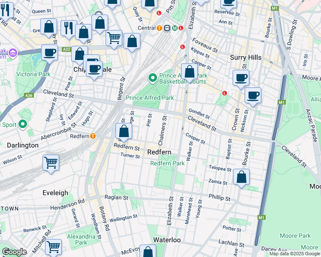Select the Reservoir St label
Screen dimensions: 321x257
tap(227, 13)
